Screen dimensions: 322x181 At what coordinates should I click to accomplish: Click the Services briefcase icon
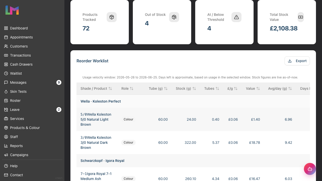click(x=6, y=119)
